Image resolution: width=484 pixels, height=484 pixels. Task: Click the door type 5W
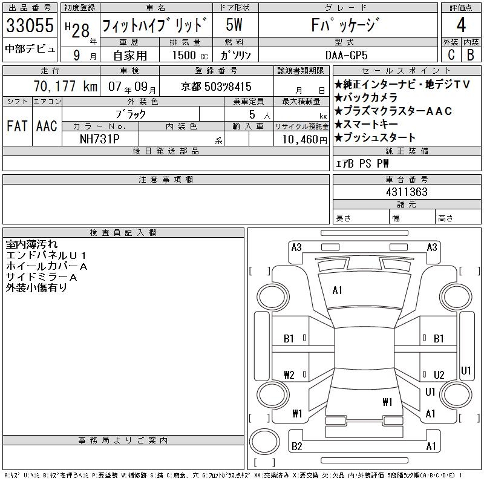[234, 25]
